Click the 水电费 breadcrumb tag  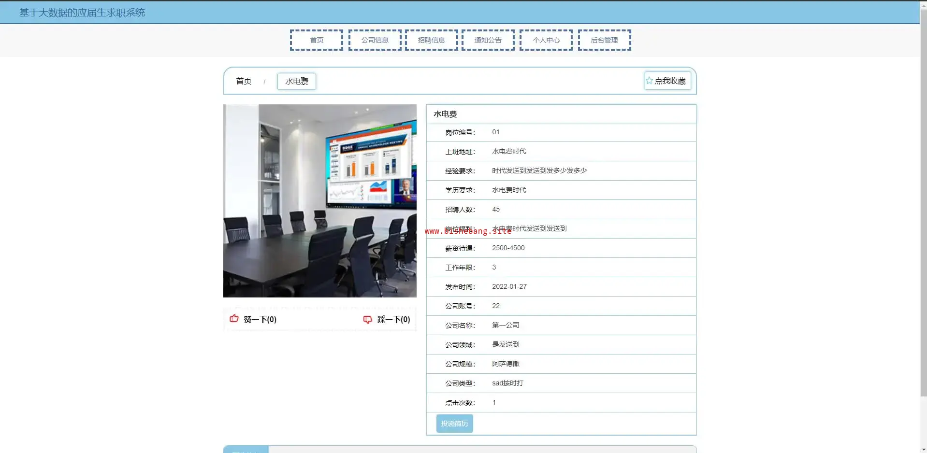[296, 81]
